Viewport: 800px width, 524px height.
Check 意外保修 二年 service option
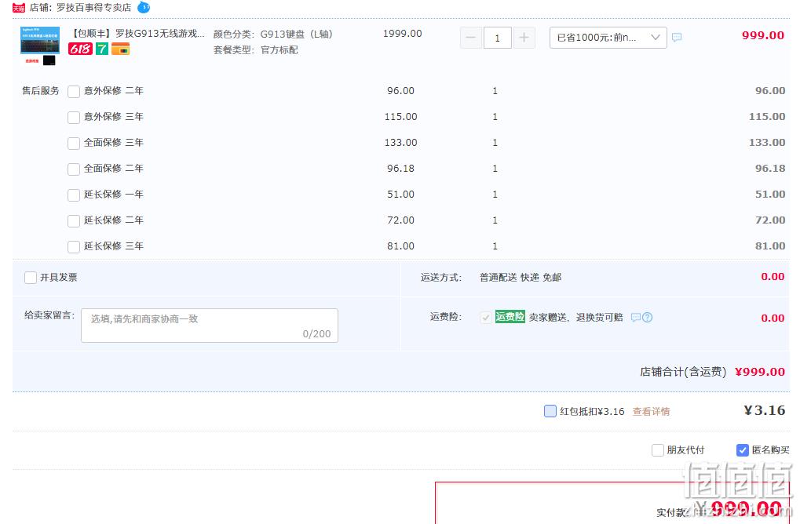74,91
